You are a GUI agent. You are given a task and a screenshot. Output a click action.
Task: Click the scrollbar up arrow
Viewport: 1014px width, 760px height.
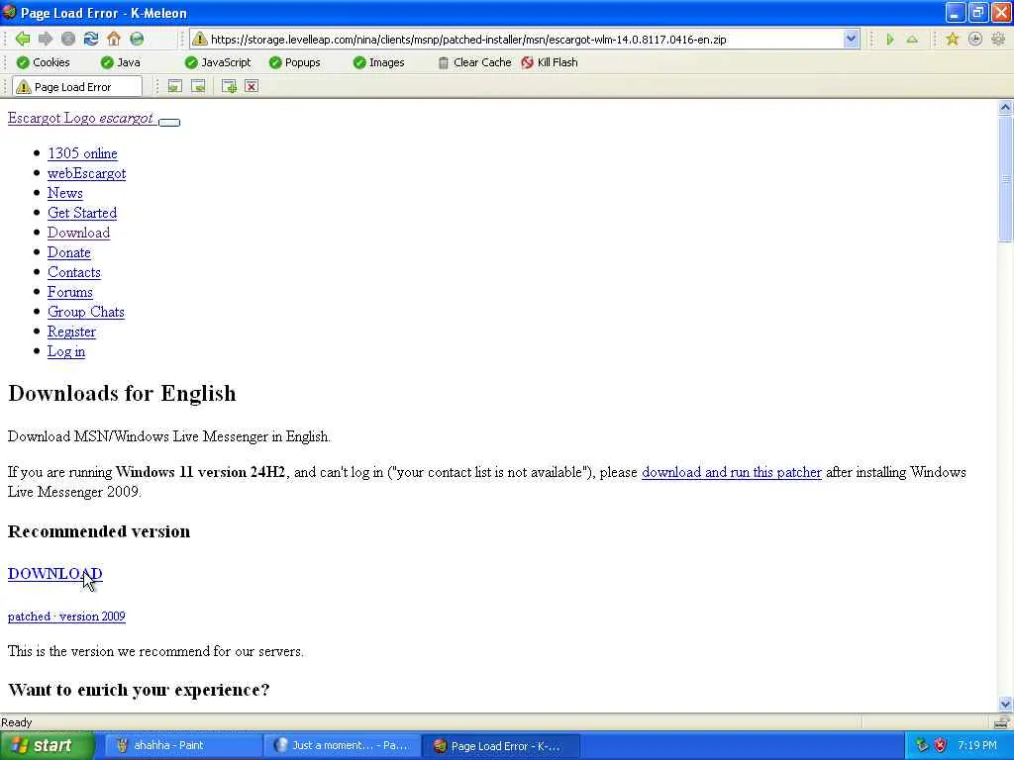[1005, 107]
